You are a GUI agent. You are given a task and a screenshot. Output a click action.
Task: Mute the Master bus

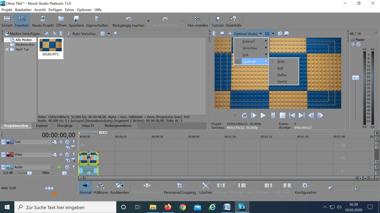pyautogui.click(x=359, y=44)
